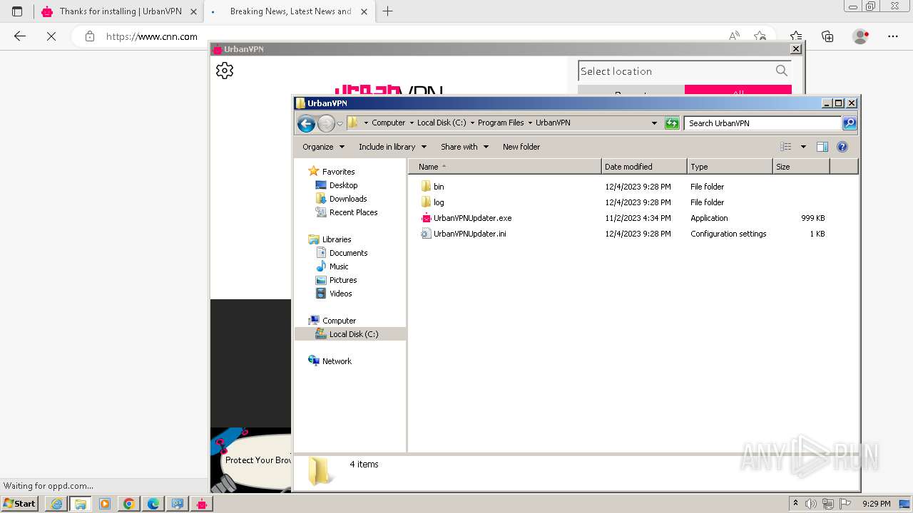Click the Edge address bar URL
The image size is (913, 513).
[152, 36]
